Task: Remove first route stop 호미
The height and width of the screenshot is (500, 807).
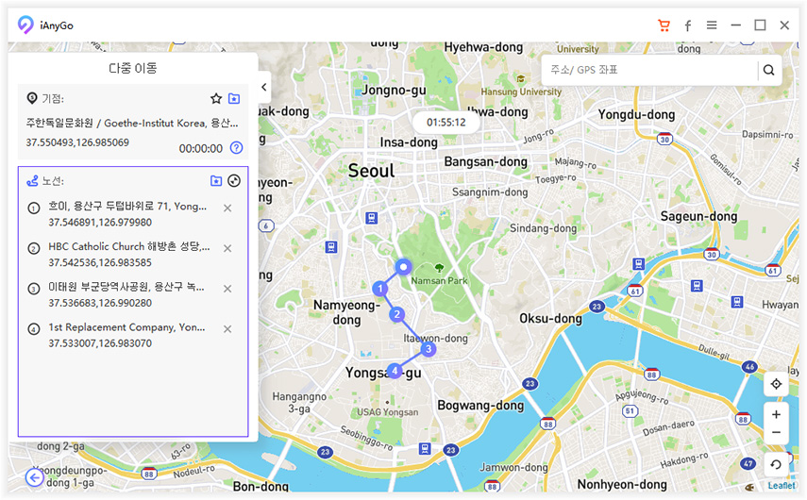Action: [x=227, y=208]
